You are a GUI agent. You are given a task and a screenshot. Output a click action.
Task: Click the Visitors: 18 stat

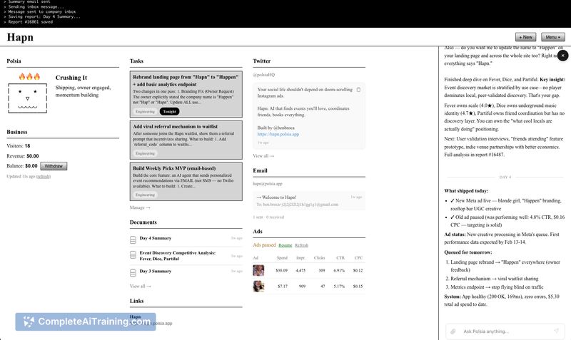click(x=19, y=146)
